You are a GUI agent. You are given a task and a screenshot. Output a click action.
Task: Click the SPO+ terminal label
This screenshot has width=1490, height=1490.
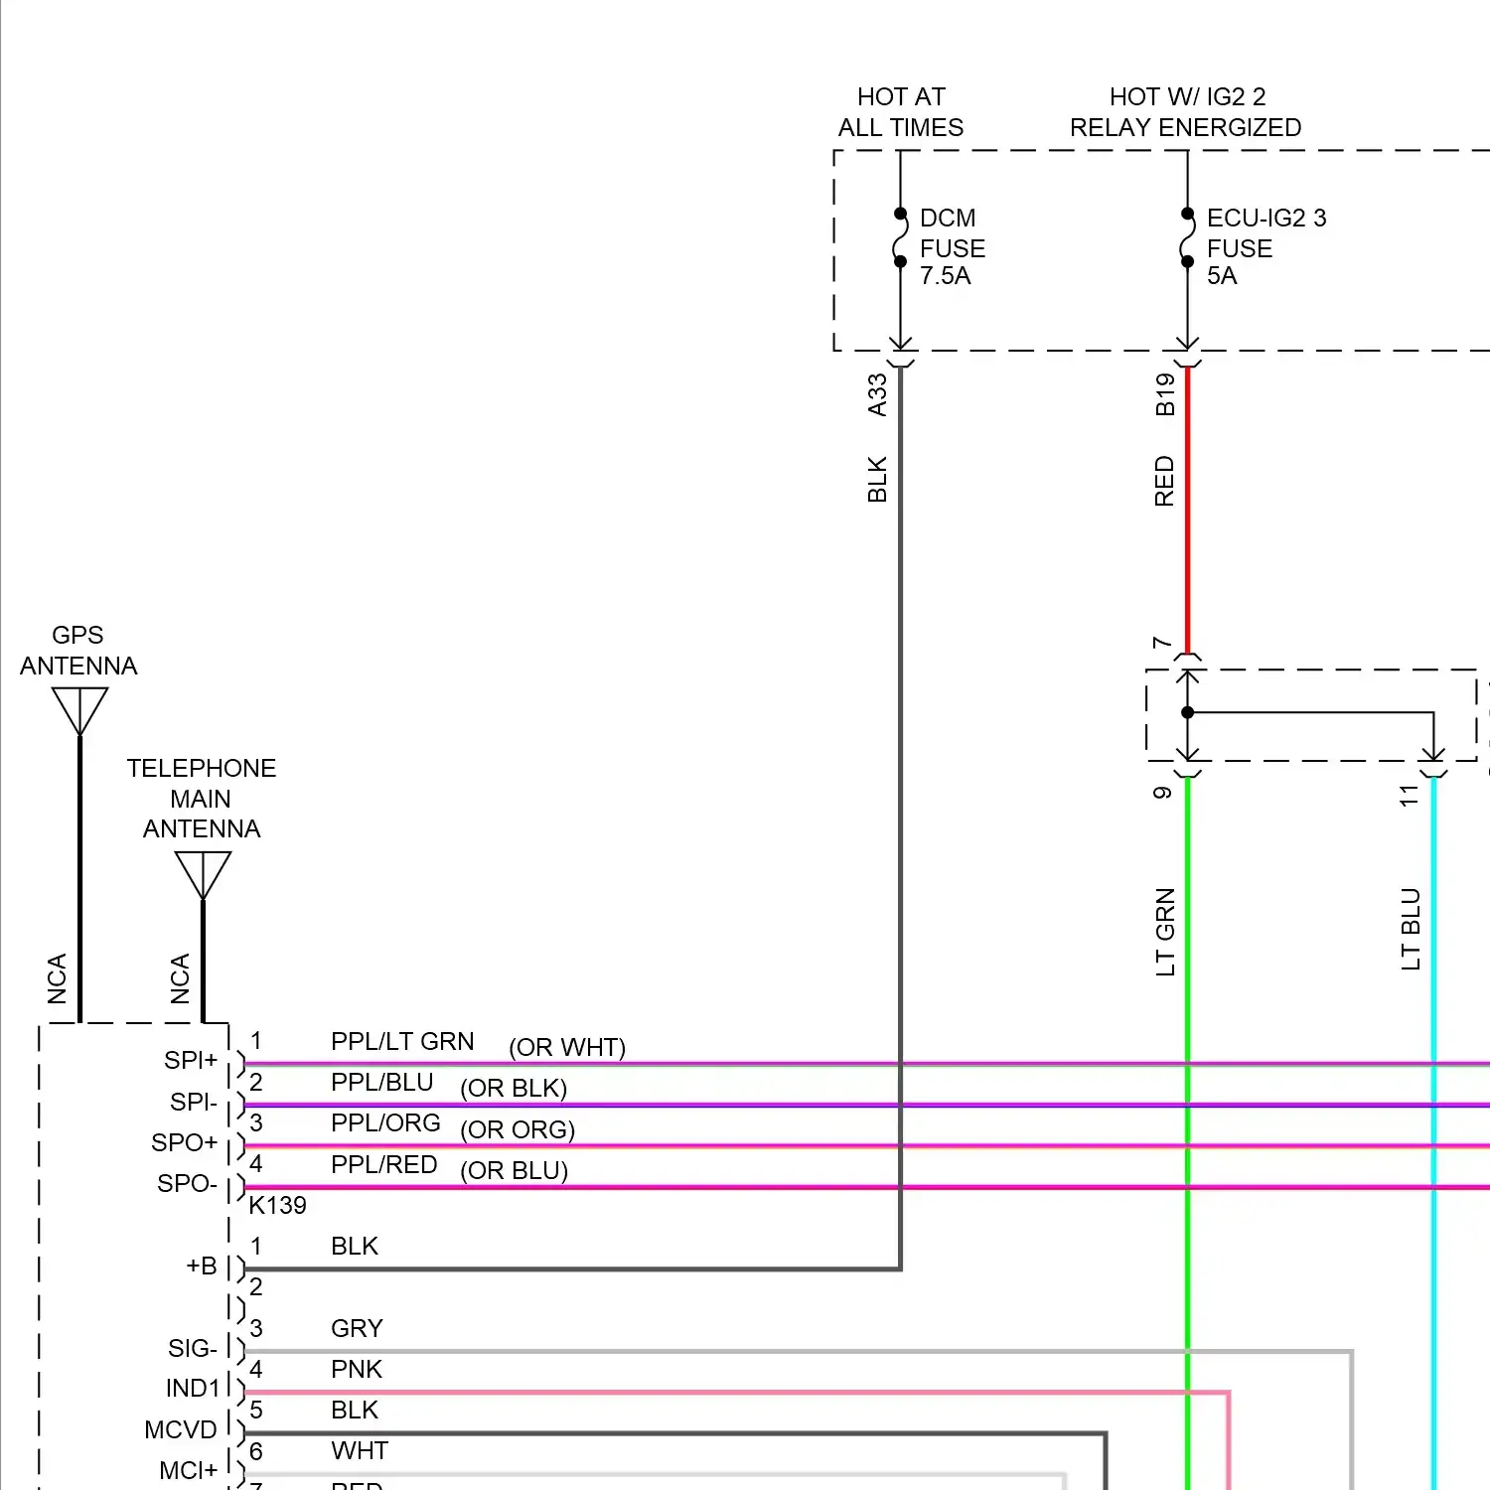pyautogui.click(x=185, y=1142)
